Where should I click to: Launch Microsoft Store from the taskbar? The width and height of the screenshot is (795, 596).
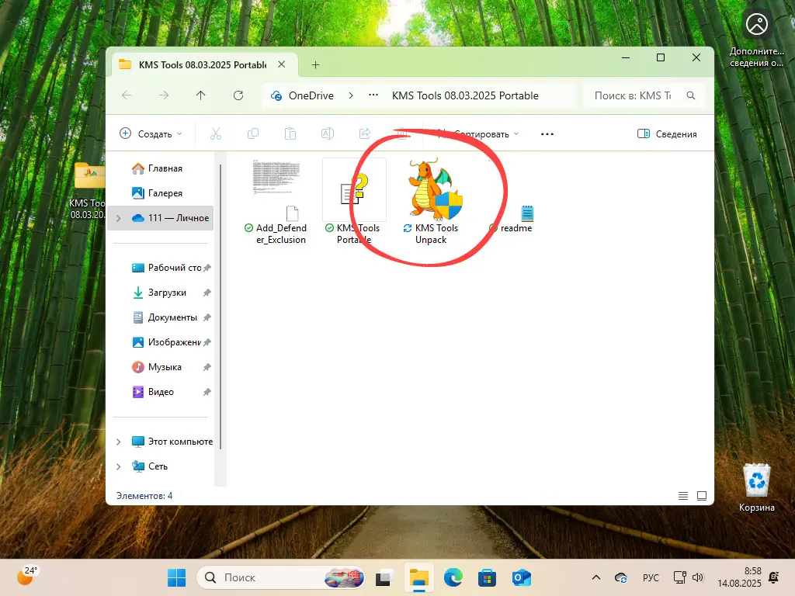(x=487, y=577)
